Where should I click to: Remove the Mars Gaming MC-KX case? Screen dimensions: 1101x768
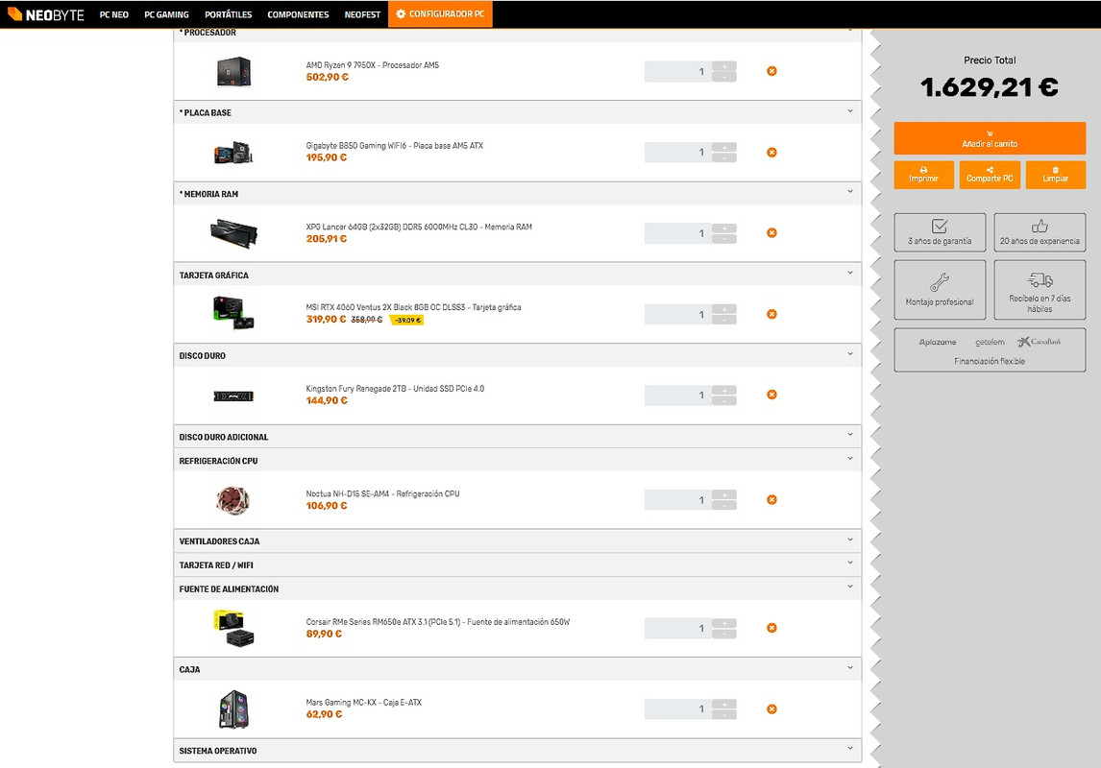771,709
